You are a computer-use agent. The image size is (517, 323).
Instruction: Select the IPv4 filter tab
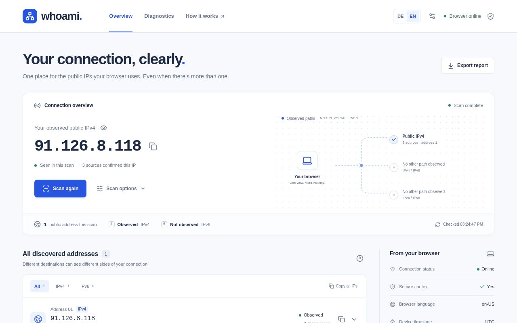coord(63,286)
